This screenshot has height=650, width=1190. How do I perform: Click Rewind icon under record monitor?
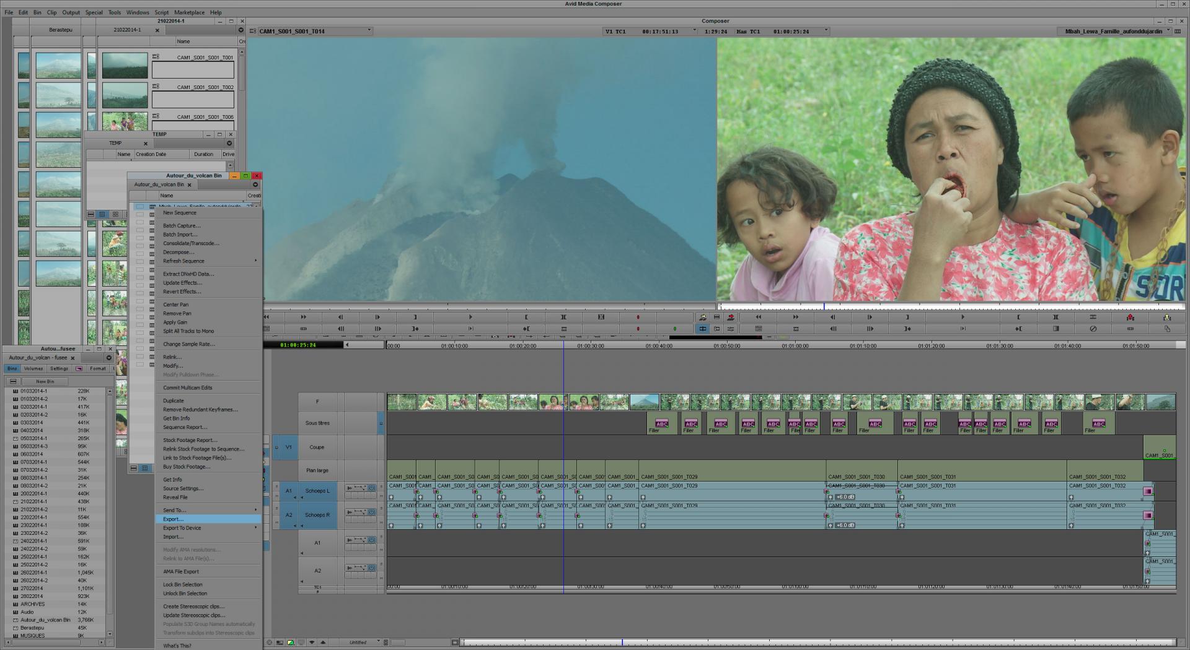[x=758, y=317]
